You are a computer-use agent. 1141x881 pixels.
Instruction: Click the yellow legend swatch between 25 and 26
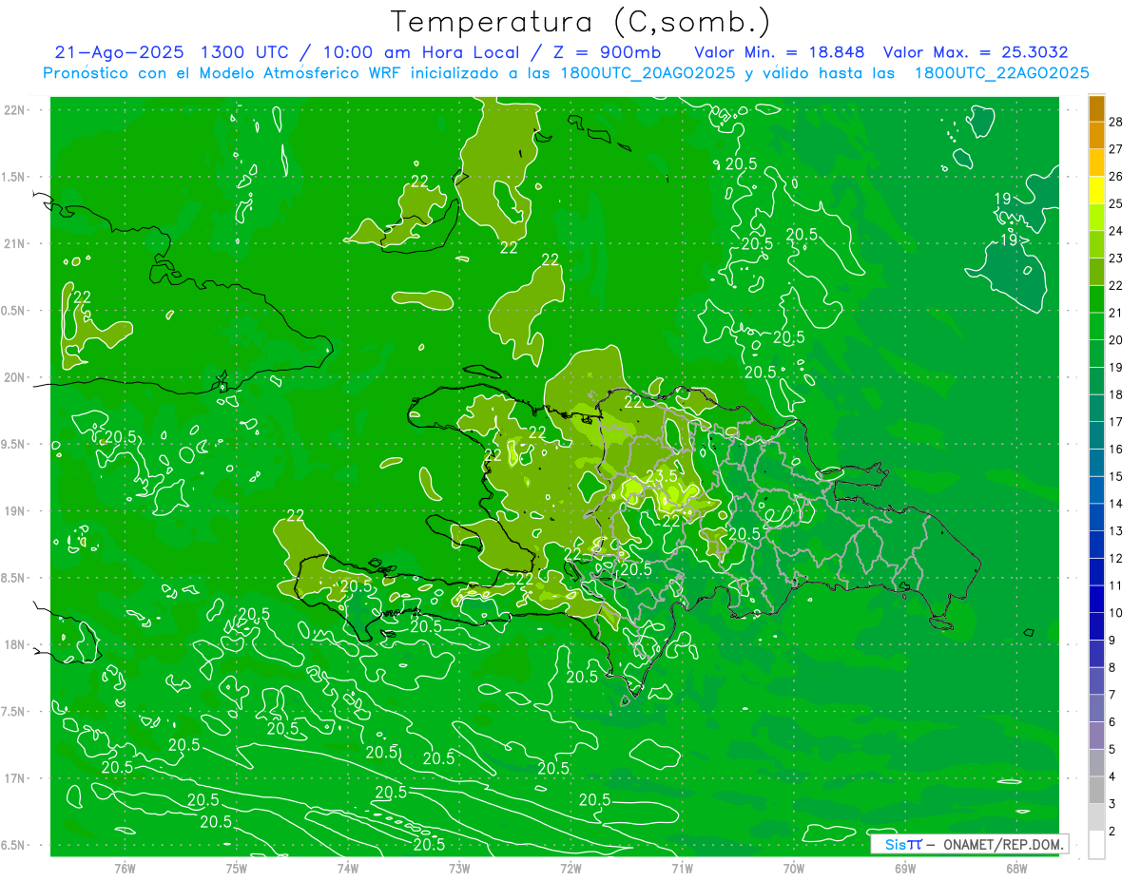coord(1096,190)
